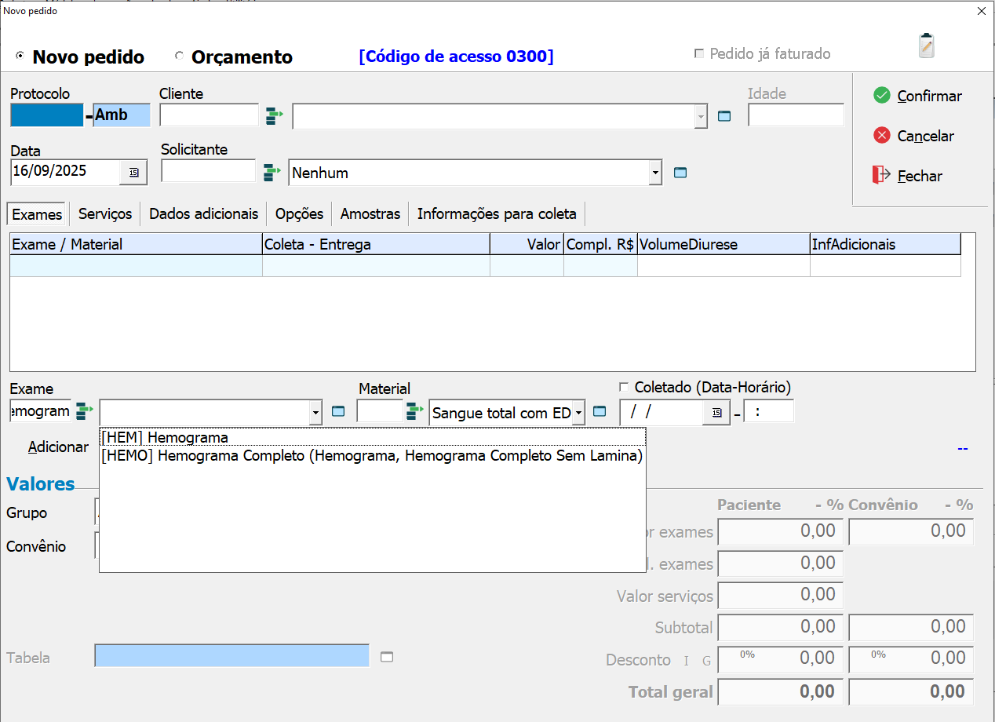Open the Solicitante record window icon
Image resolution: width=995 pixels, height=722 pixels.
click(680, 173)
